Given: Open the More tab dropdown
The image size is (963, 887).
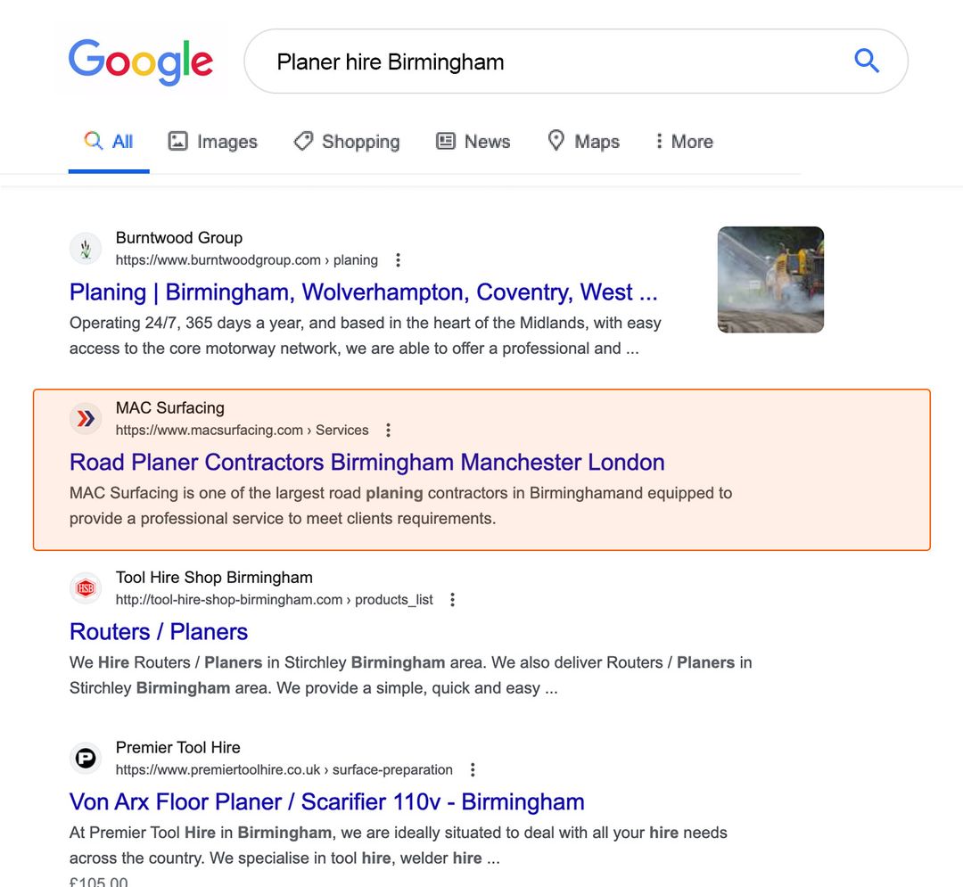Looking at the screenshot, I should pos(682,141).
